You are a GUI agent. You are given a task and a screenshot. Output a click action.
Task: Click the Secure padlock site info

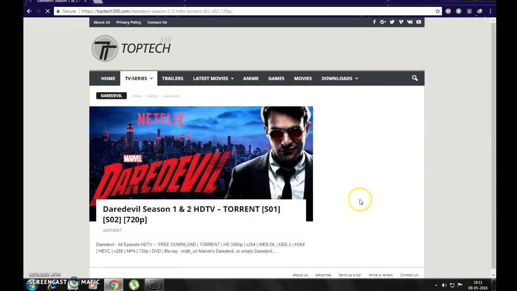tap(66, 11)
